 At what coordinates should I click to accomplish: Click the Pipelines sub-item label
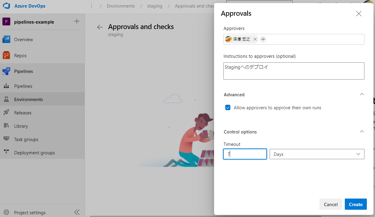[23, 86]
